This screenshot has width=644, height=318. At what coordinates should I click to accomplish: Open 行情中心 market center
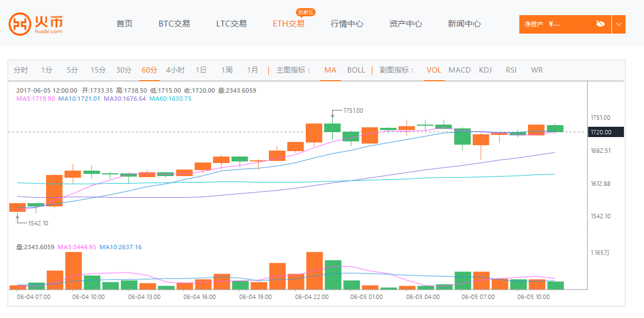(347, 24)
